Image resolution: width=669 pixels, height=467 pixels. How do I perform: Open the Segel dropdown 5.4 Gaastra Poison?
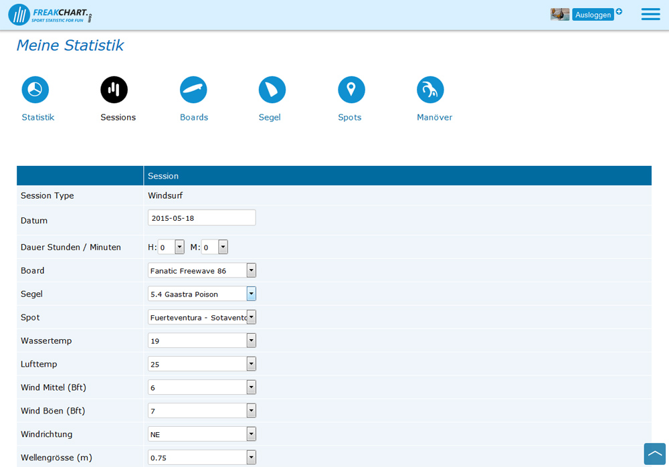tap(201, 294)
